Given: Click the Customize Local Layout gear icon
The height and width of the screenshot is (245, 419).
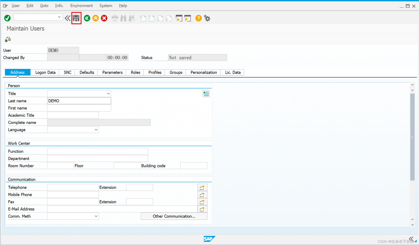Looking at the screenshot, I should 207,18.
